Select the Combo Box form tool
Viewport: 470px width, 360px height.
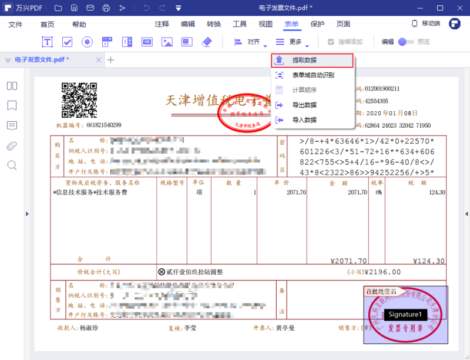[106, 42]
